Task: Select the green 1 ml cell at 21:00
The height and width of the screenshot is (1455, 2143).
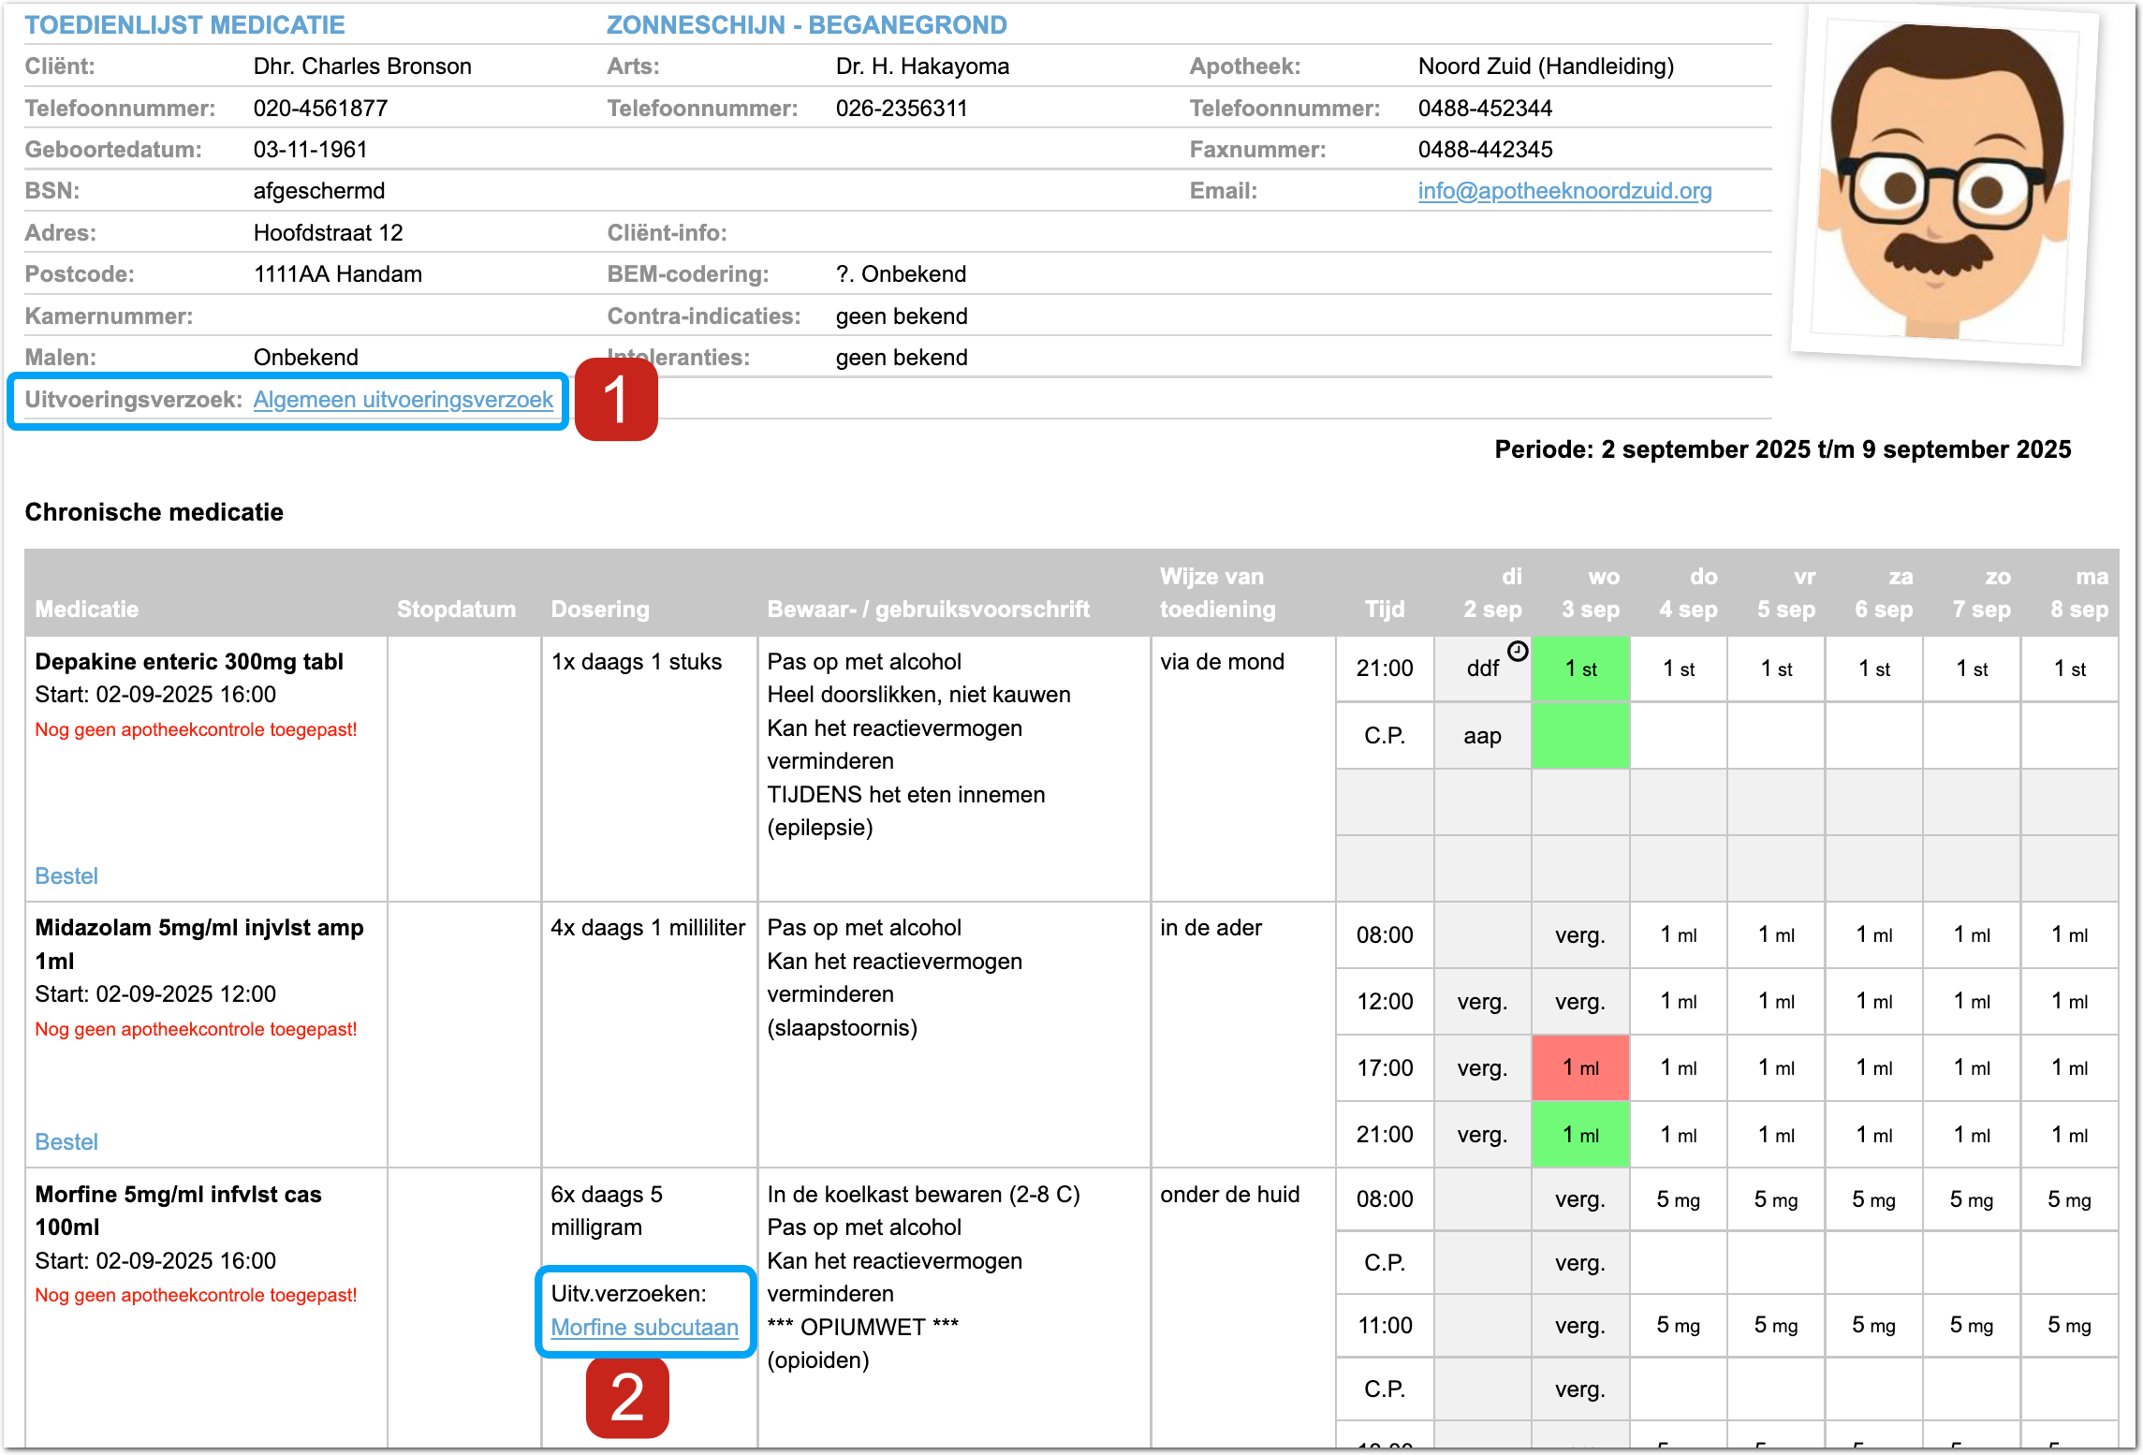Action: (x=1580, y=1135)
